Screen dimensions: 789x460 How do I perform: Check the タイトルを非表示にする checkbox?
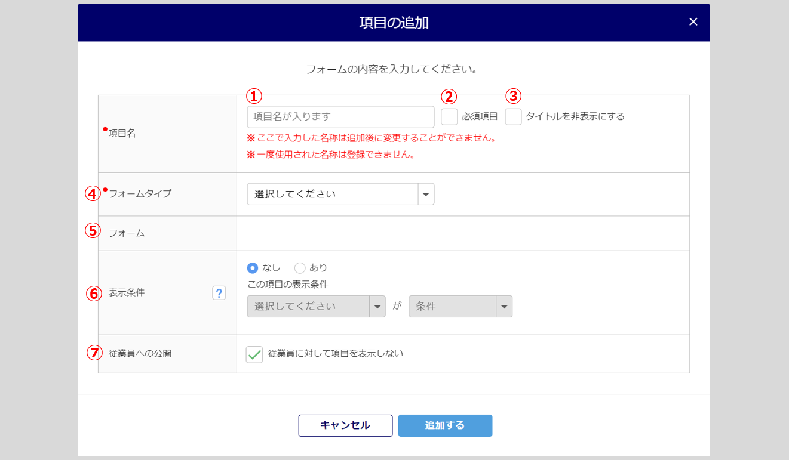click(x=513, y=117)
